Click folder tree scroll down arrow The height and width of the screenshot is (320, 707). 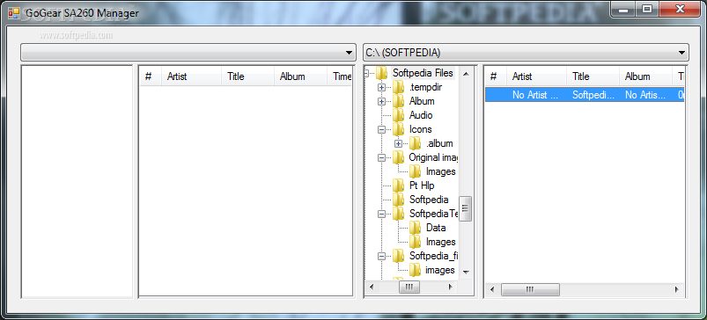pyautogui.click(x=466, y=273)
